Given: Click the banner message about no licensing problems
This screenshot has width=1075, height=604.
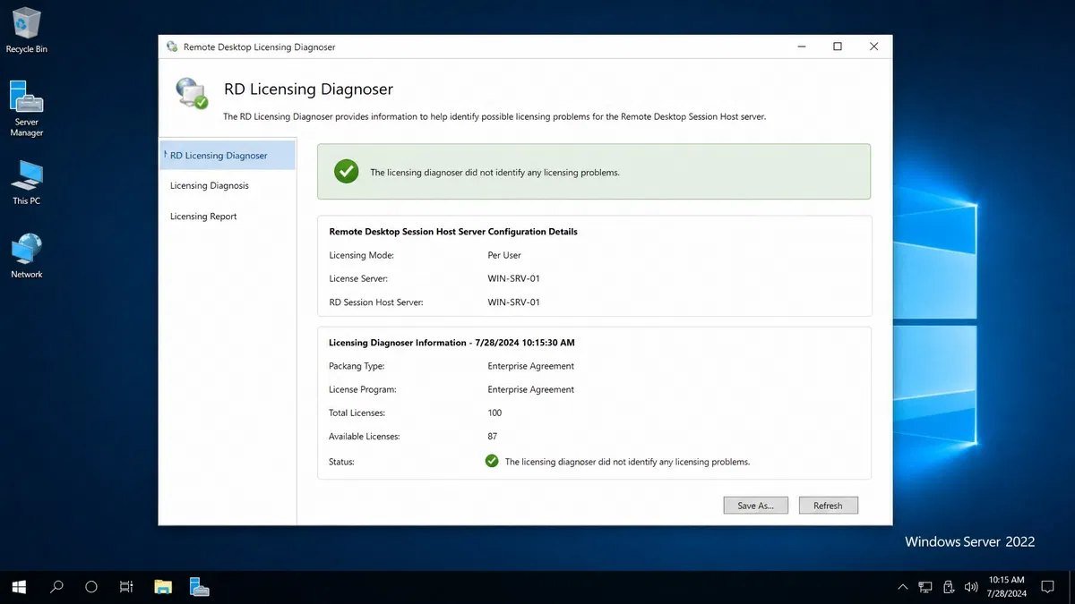Looking at the screenshot, I should [x=494, y=172].
